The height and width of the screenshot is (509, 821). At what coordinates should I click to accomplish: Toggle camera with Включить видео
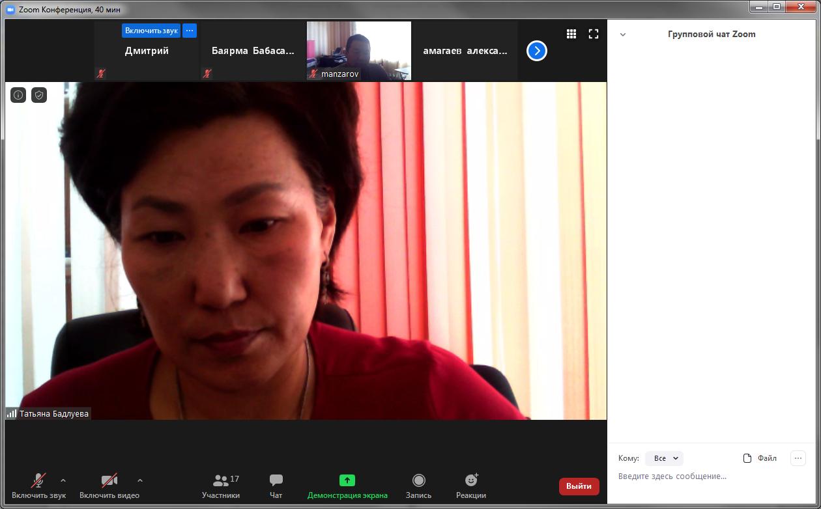pos(109,486)
